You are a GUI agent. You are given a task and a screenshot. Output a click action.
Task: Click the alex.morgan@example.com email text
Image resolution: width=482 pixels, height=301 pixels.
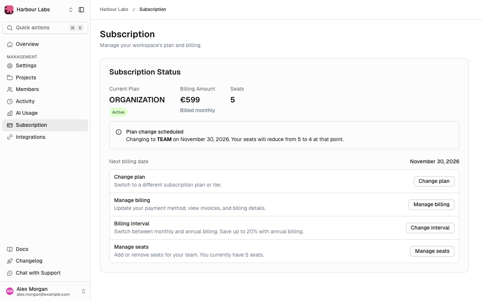(x=43, y=295)
